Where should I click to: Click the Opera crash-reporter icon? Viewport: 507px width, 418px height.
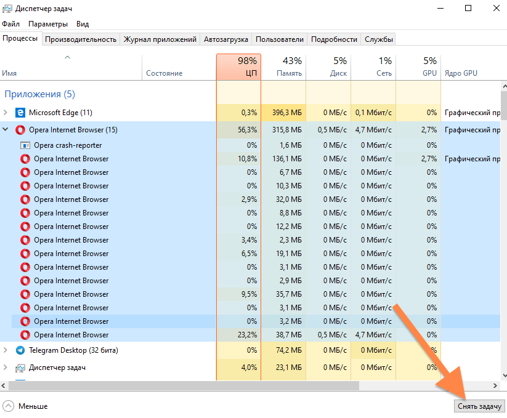click(25, 145)
